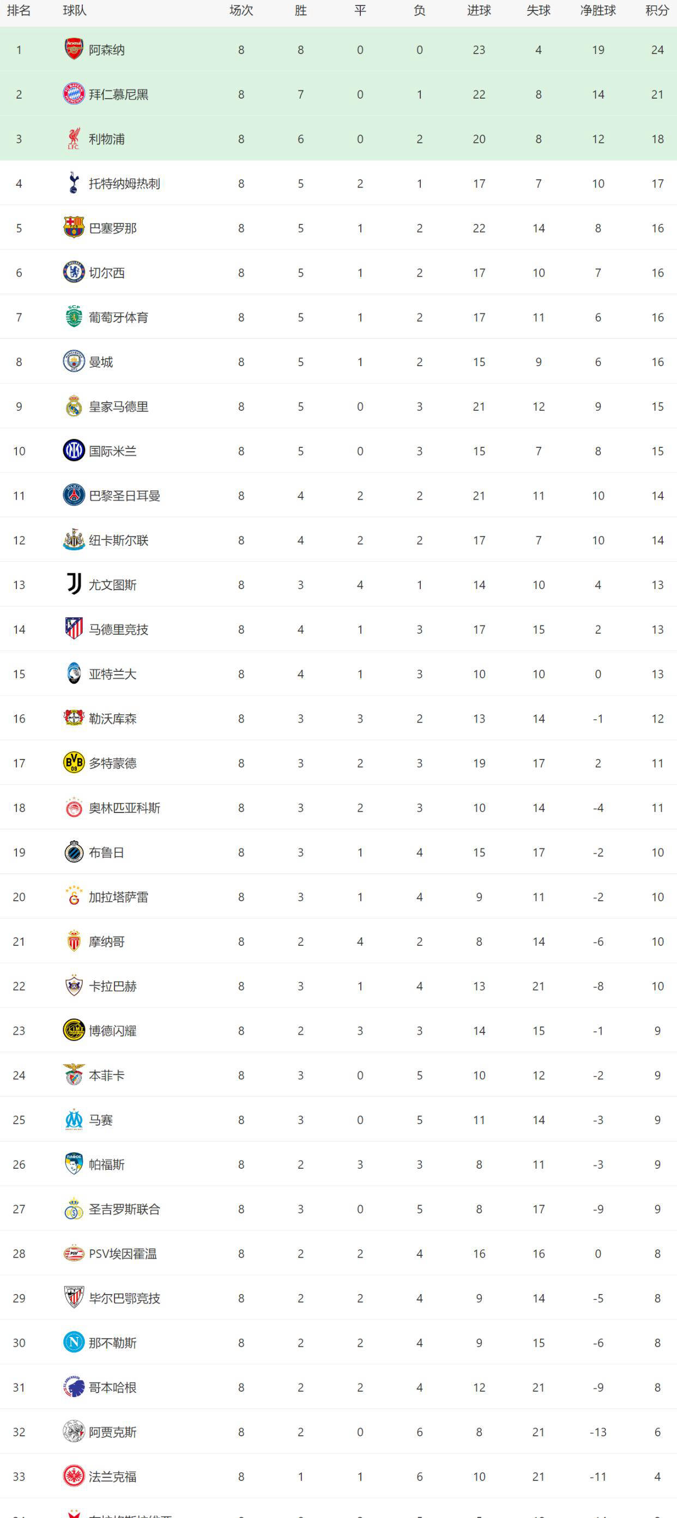The height and width of the screenshot is (1518, 677).
Task: Open the 曼城 team name link
Action: tap(101, 362)
